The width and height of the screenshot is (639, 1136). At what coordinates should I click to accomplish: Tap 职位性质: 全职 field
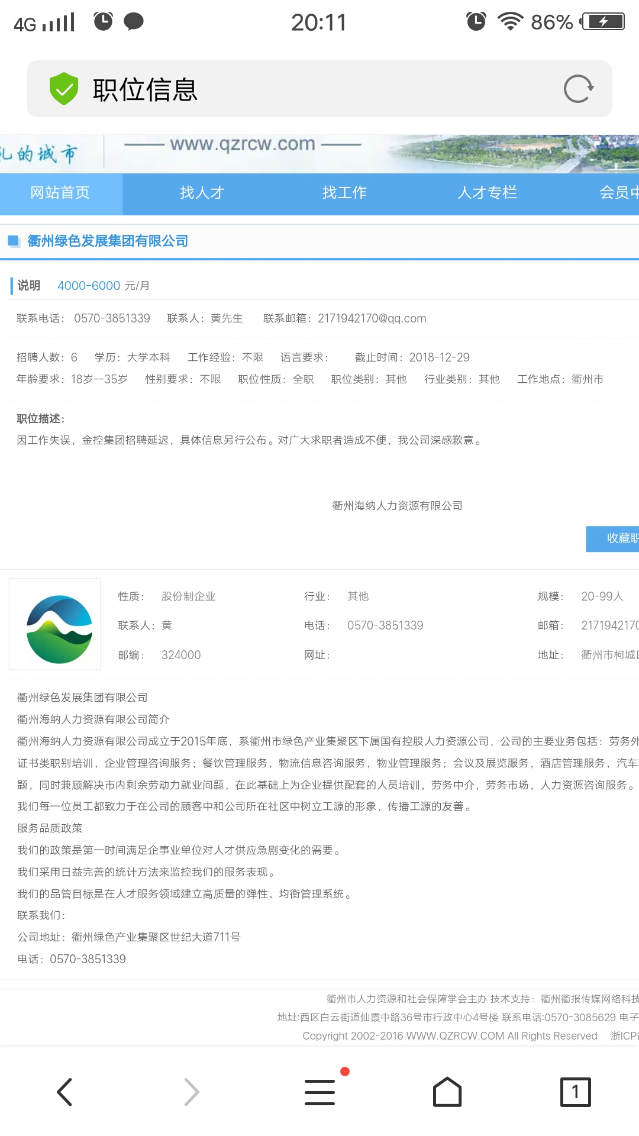coord(276,379)
